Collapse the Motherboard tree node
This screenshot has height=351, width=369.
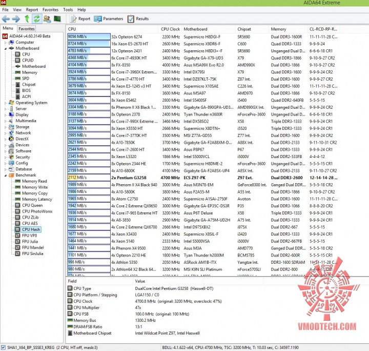pyautogui.click(x=6, y=49)
